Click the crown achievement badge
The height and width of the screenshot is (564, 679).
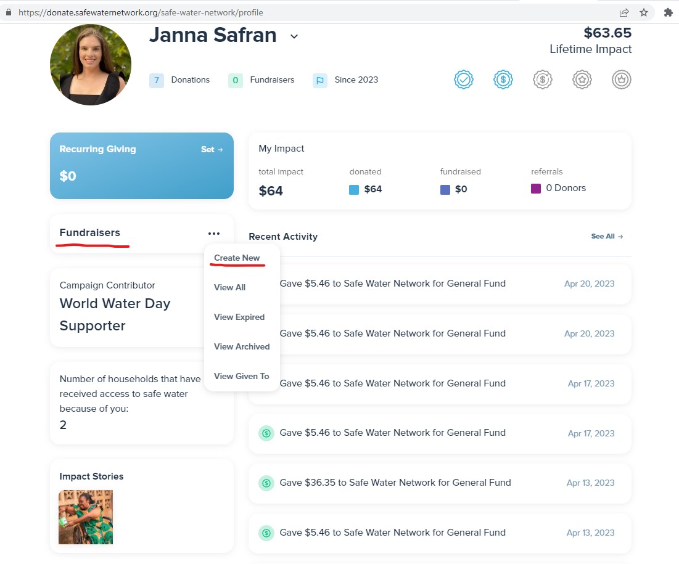click(x=622, y=80)
